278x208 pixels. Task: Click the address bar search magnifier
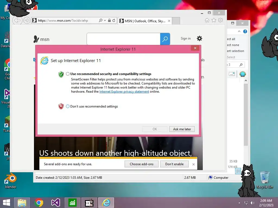coord(100,21)
